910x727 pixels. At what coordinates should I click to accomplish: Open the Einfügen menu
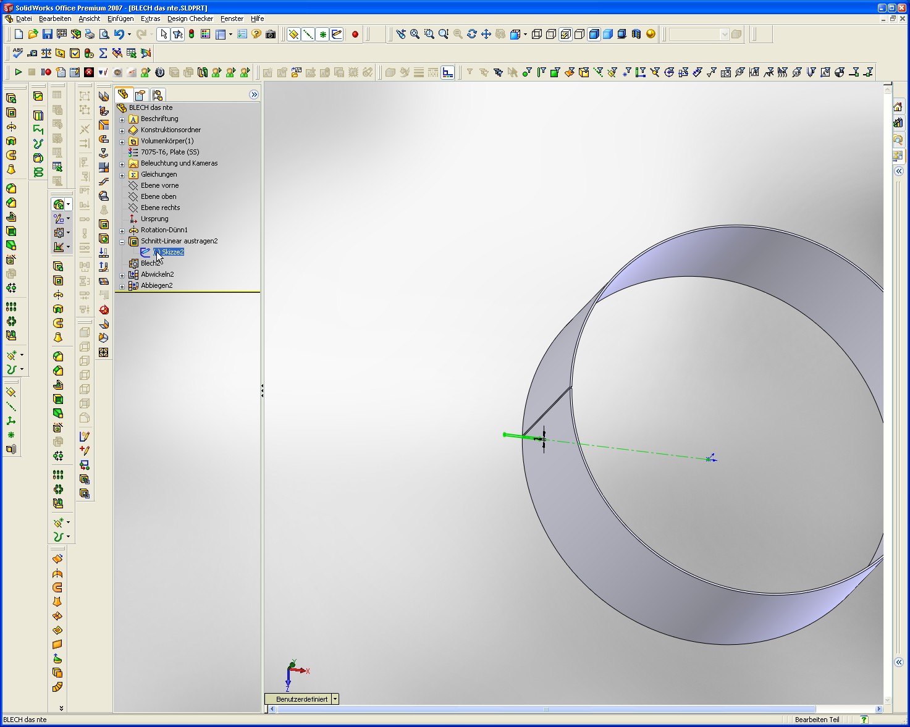click(x=120, y=19)
